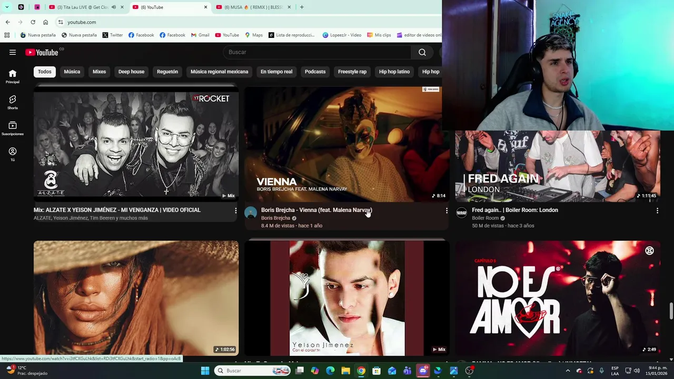Open the Gmail bookmark

[201, 35]
